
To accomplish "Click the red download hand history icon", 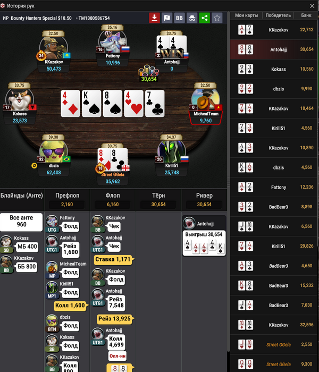I will [x=154, y=18].
